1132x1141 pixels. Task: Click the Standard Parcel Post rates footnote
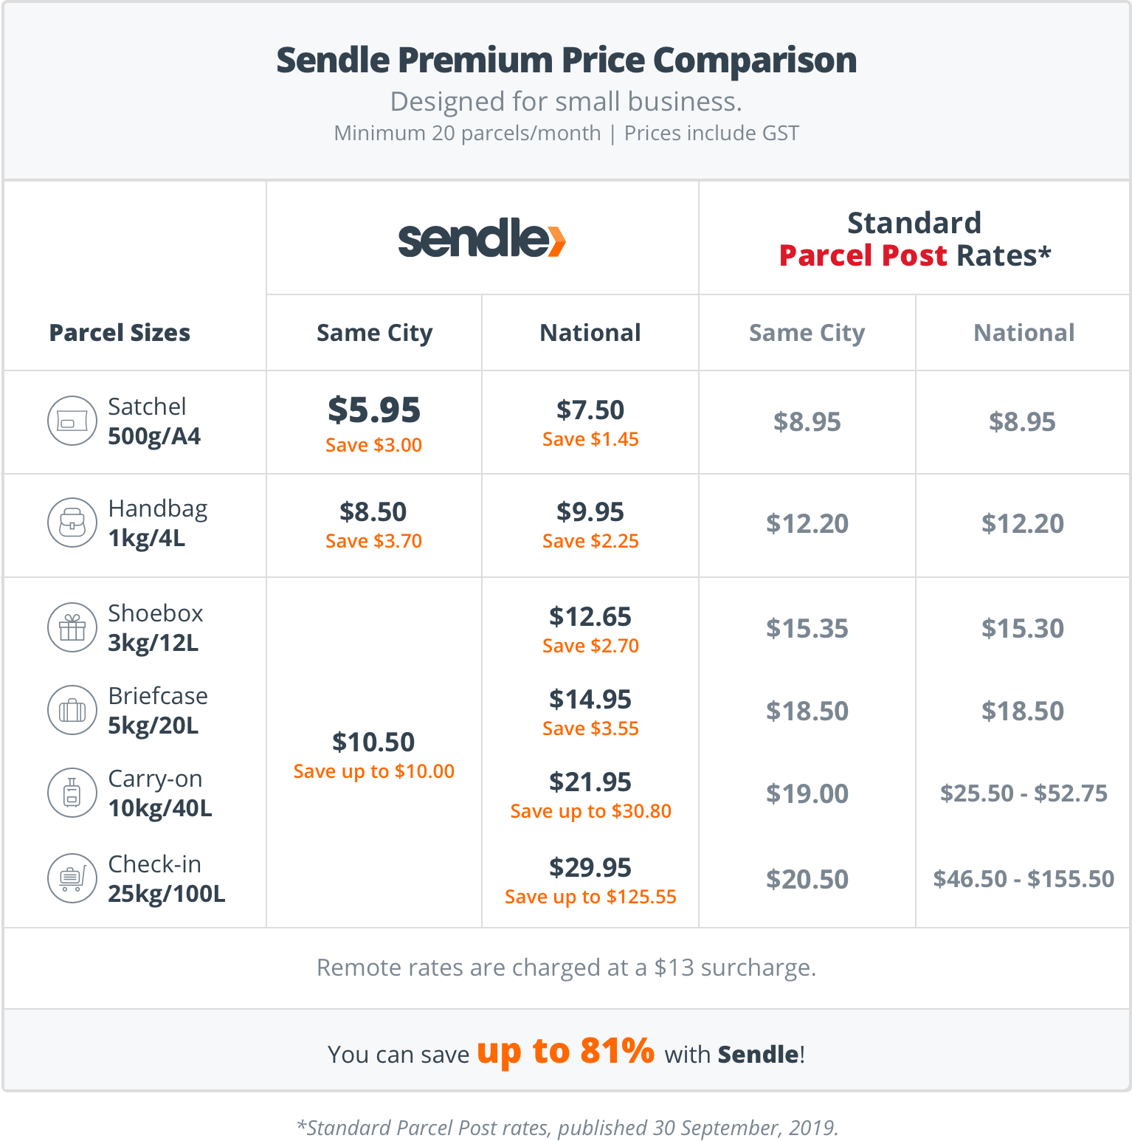click(x=567, y=1128)
